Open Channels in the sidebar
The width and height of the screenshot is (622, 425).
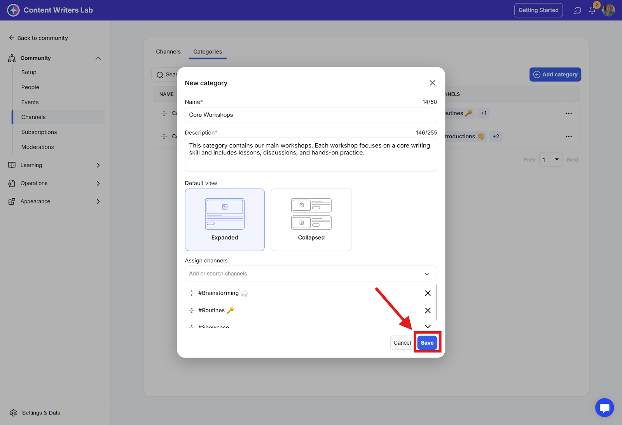point(59,117)
